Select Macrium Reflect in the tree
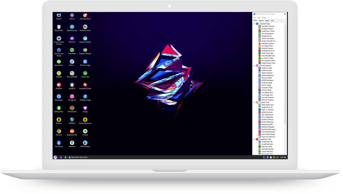343x194 pixels. tap(265, 78)
